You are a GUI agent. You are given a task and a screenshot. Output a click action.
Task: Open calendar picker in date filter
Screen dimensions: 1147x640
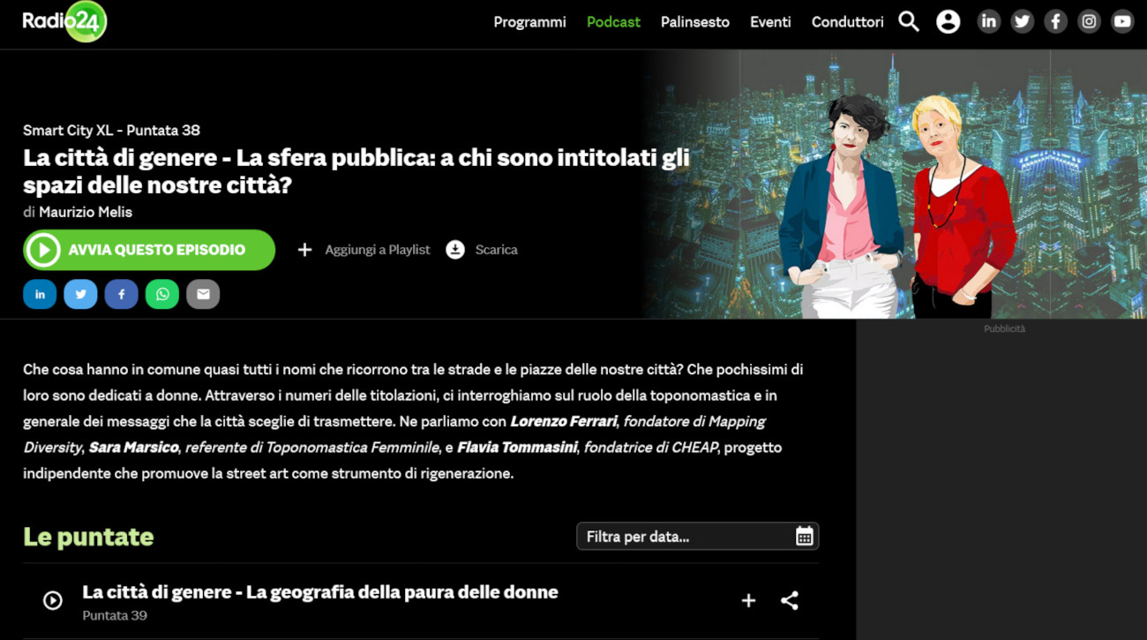804,537
